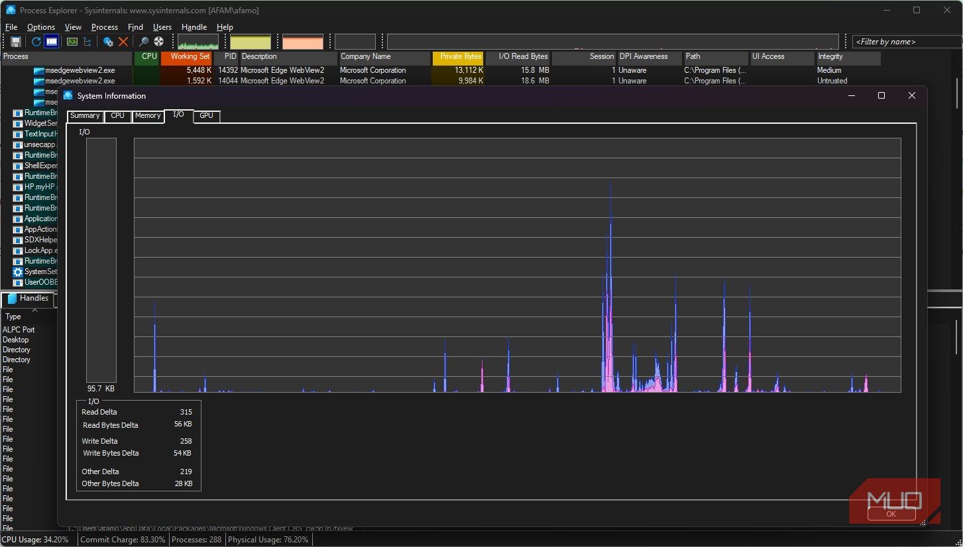
Task: Open the Users menu
Action: click(x=162, y=27)
